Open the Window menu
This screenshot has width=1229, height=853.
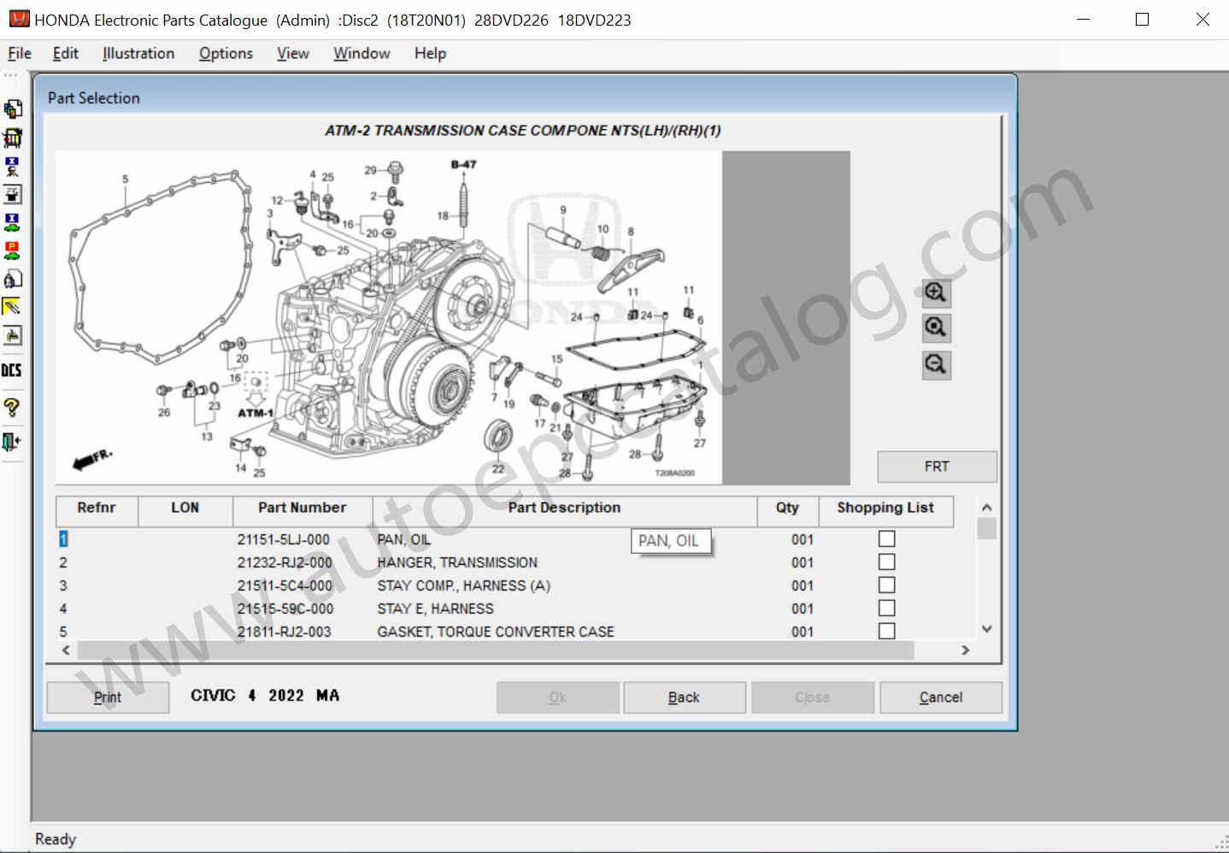362,53
